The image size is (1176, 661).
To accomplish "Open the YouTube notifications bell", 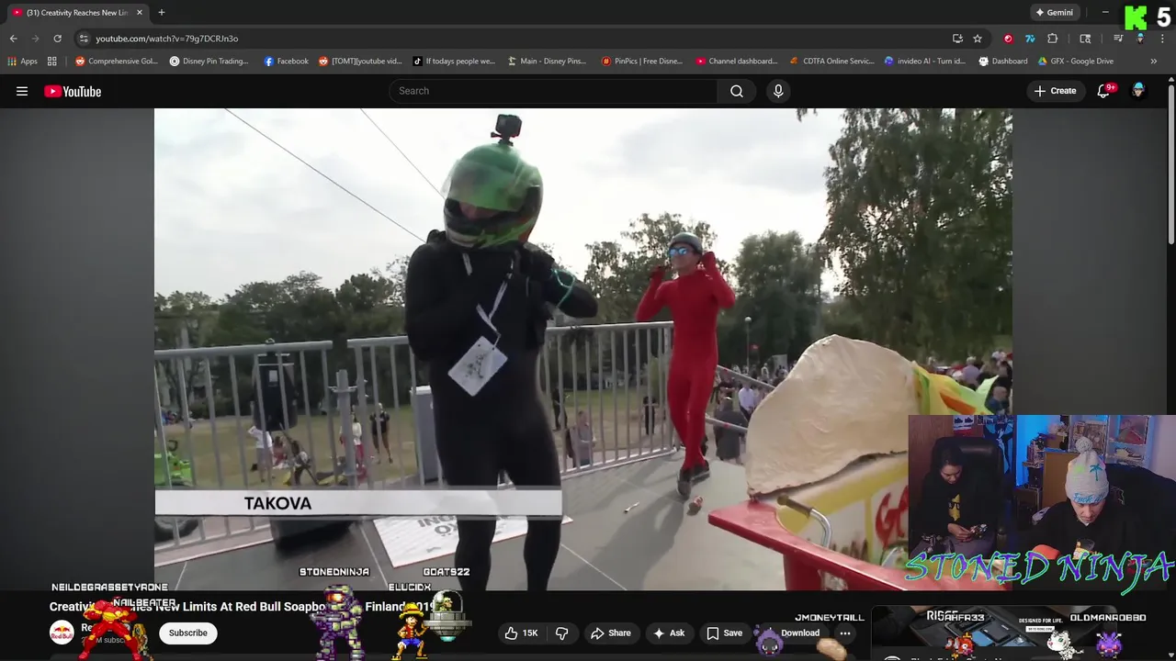I will click(x=1104, y=91).
